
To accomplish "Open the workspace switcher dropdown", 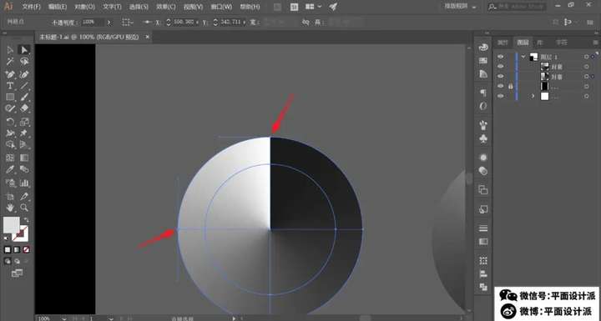I will (460, 7).
